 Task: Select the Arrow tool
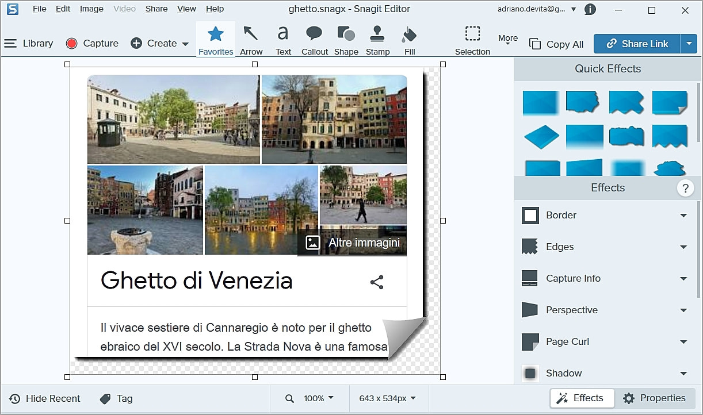coord(251,40)
